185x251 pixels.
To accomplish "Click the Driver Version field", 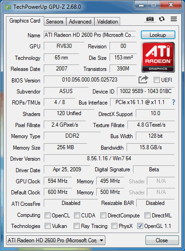I will click(109, 158).
